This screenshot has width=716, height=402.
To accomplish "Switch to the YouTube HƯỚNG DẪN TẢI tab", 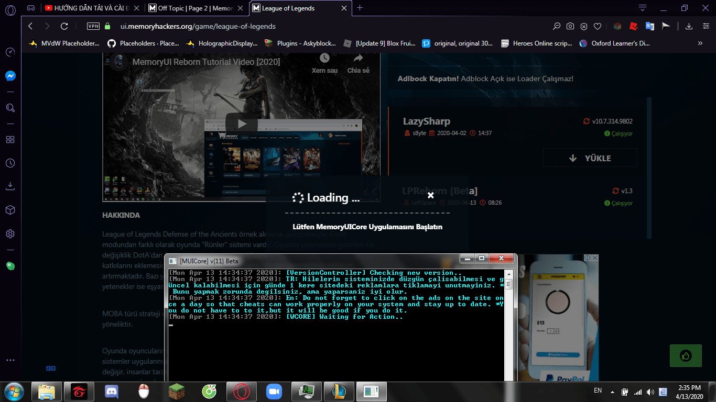I will (92, 8).
